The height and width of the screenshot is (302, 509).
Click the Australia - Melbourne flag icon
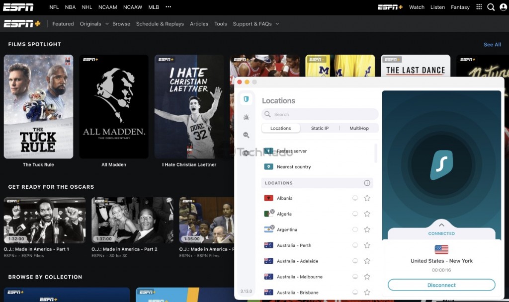268,277
